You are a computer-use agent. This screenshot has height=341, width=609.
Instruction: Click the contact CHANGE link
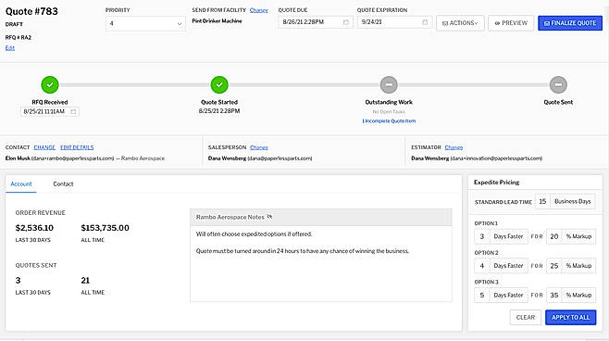click(44, 147)
